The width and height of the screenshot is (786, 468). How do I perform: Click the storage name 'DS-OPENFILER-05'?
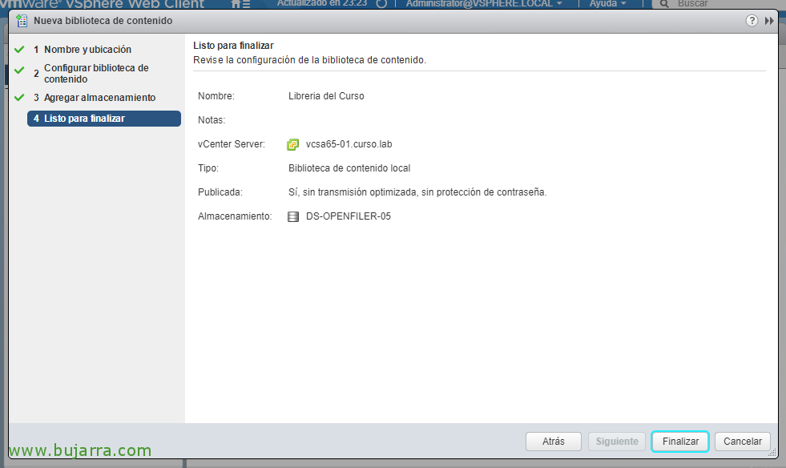(349, 216)
